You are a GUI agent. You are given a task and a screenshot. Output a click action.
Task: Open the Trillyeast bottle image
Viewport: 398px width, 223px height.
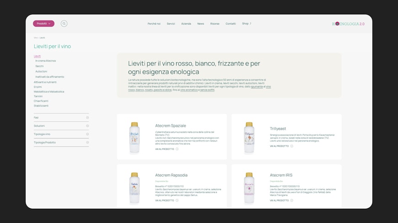[249, 138]
